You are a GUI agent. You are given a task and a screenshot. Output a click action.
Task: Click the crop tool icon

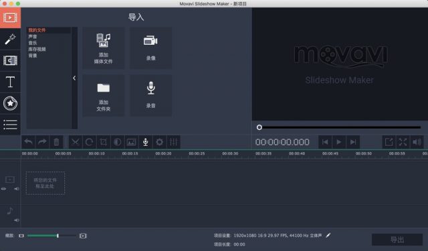coord(103,142)
